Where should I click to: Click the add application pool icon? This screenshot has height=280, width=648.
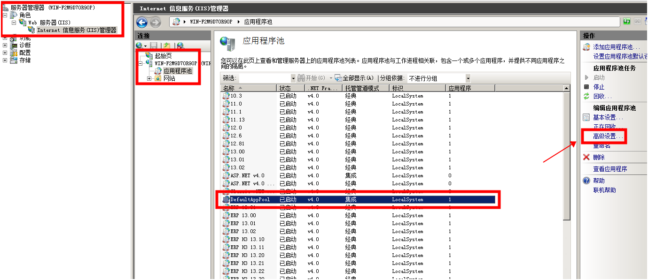586,47
